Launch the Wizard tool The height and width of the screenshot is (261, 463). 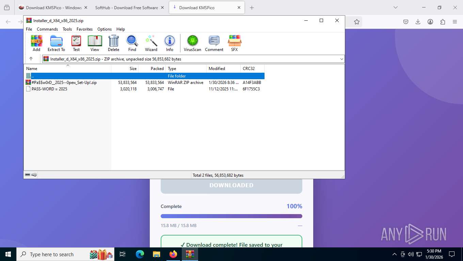coord(151,43)
